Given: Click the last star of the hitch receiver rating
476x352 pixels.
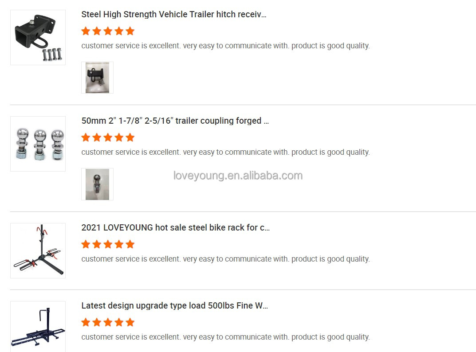Looking at the screenshot, I should (x=130, y=31).
